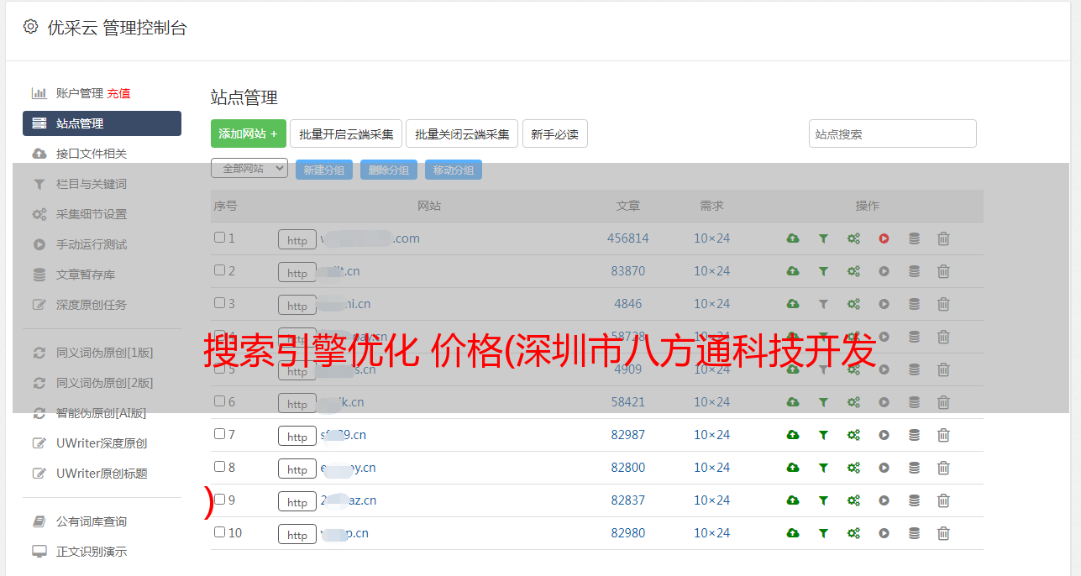Open the cloud upload icon for site 10
The image size is (1081, 576).
(x=793, y=533)
